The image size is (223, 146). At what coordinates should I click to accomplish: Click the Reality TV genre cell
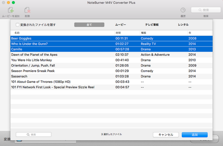148,44
